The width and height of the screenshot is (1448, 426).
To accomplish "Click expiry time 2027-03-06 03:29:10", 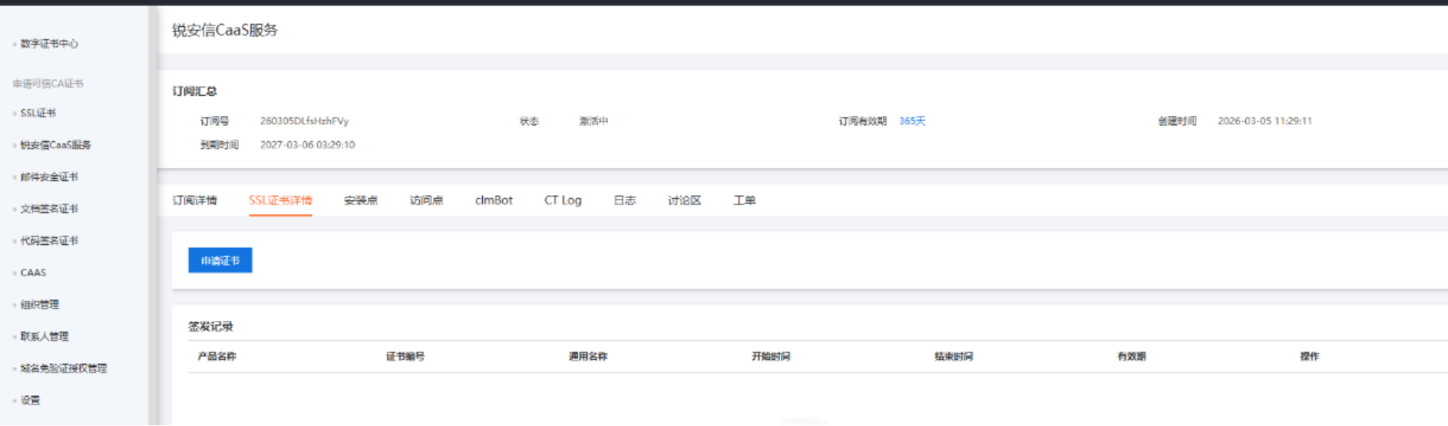I will point(307,145).
